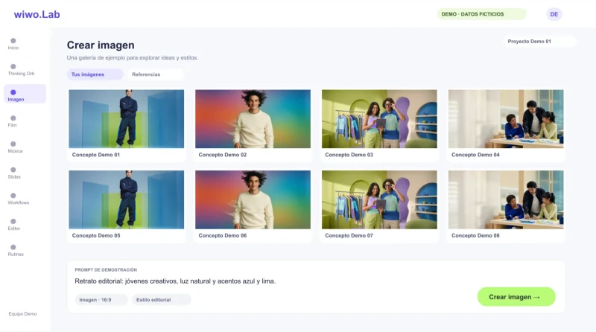Click the "Concepto Demo 04" caption
Viewport: 596px width, 332px height.
tap(475, 155)
